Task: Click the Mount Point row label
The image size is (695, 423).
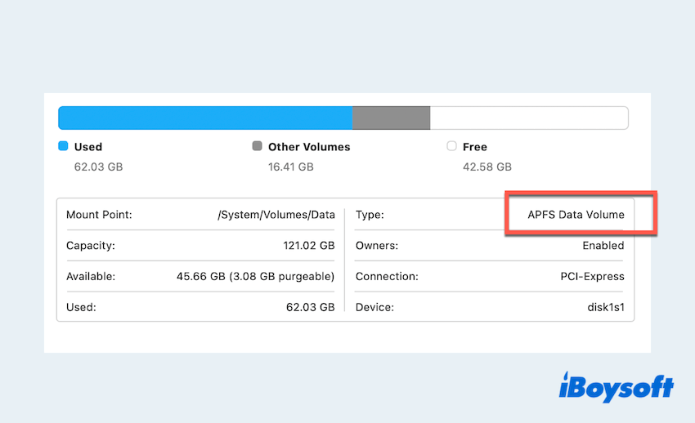Action: (x=99, y=215)
